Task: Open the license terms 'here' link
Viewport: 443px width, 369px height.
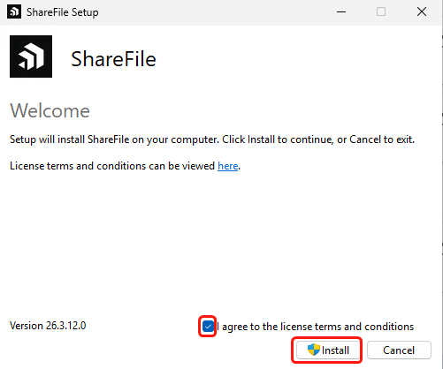Action: pos(228,166)
